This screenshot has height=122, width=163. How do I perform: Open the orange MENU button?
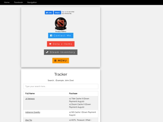61,61
